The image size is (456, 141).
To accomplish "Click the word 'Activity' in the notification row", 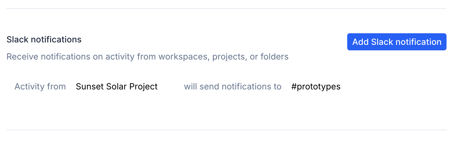I will click(25, 87).
